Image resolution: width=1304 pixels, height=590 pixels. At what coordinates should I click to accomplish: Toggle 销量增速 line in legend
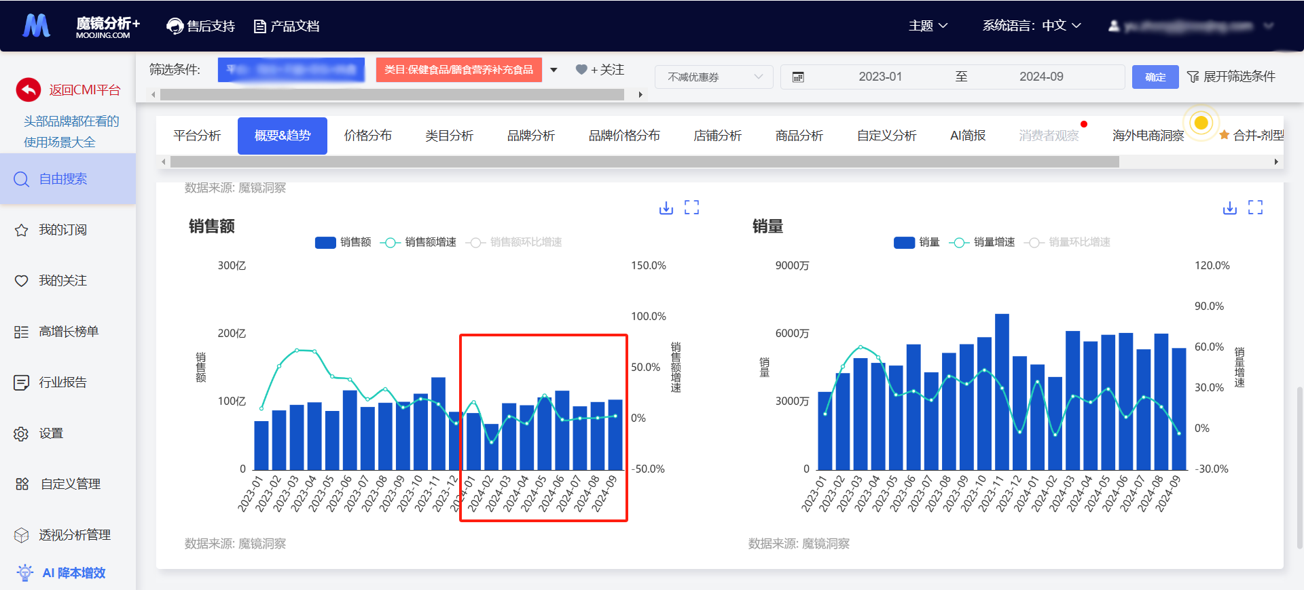click(982, 242)
